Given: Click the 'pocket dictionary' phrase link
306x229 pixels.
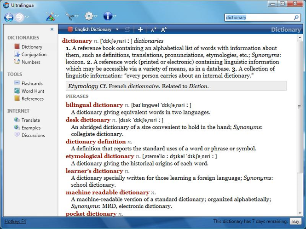Looking at the screenshot, I should click(x=91, y=213).
